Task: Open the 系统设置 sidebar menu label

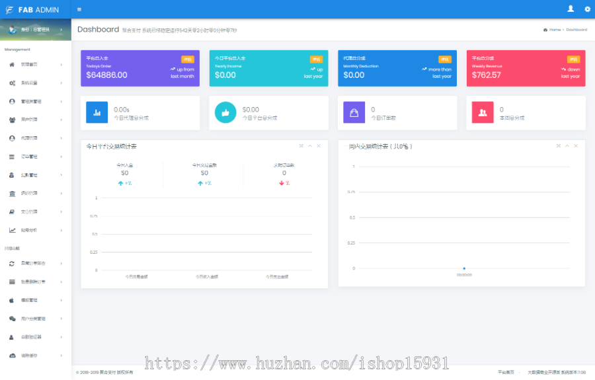Action: [x=29, y=83]
